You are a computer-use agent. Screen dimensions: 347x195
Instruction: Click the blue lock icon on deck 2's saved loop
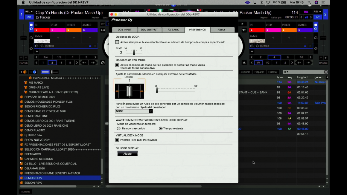305,46
